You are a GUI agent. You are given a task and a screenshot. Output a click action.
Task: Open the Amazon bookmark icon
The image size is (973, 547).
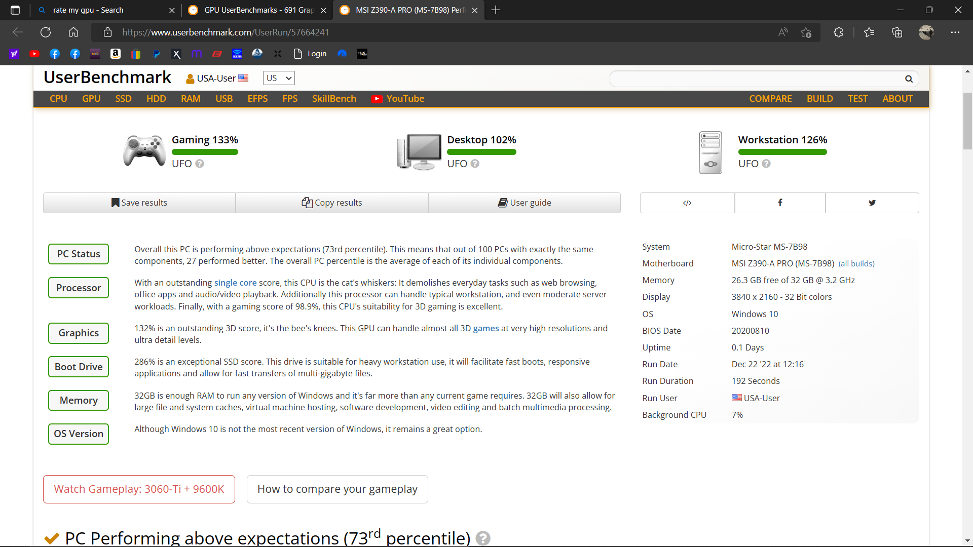tap(116, 54)
